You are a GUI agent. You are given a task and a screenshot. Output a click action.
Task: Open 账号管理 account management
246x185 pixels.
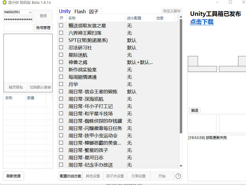pyautogui.click(x=43, y=27)
